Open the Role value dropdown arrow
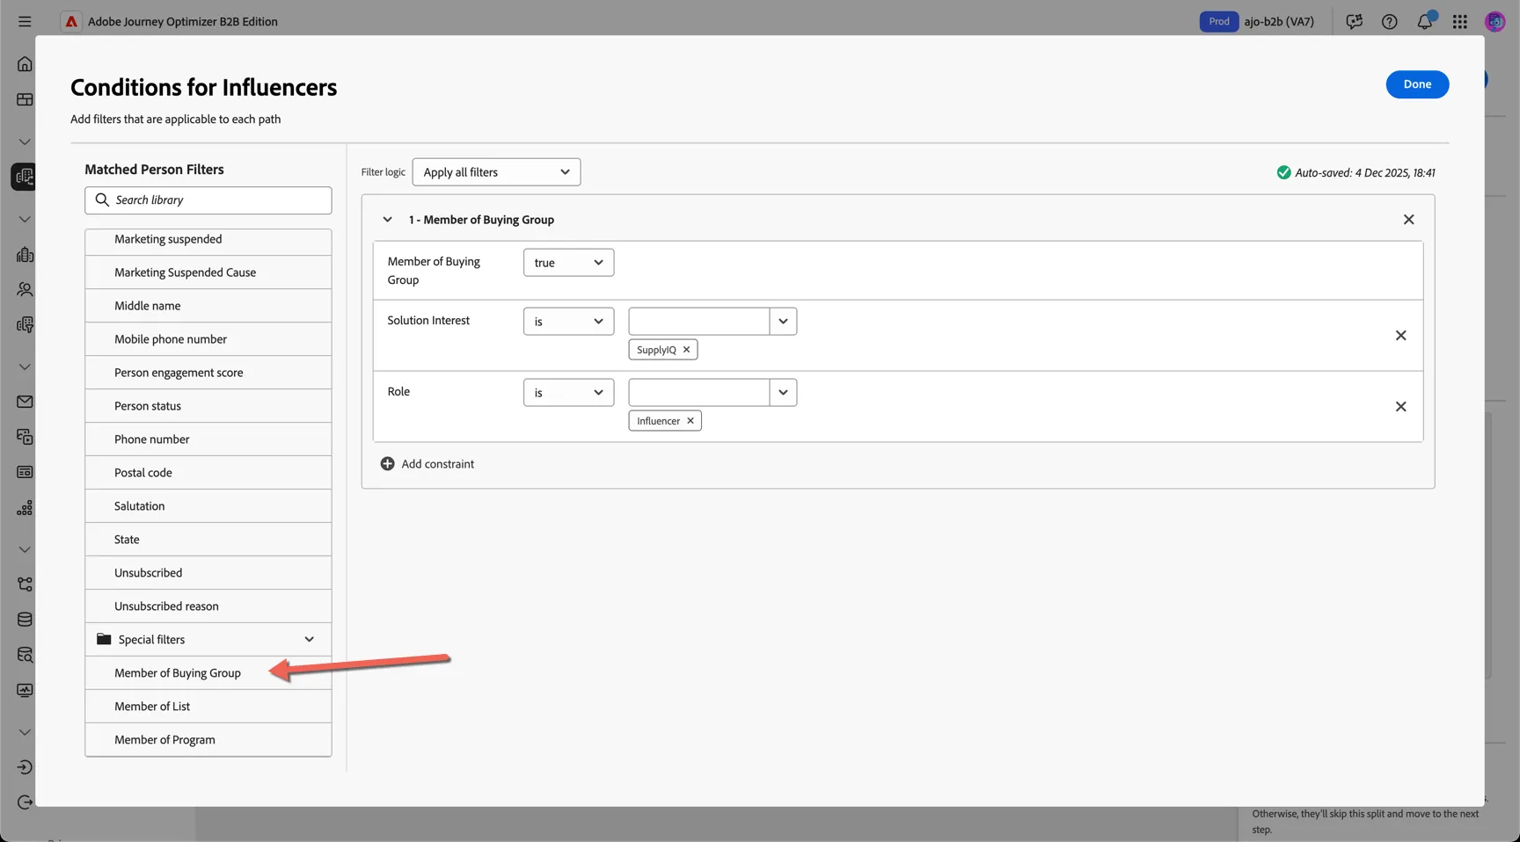 point(783,393)
